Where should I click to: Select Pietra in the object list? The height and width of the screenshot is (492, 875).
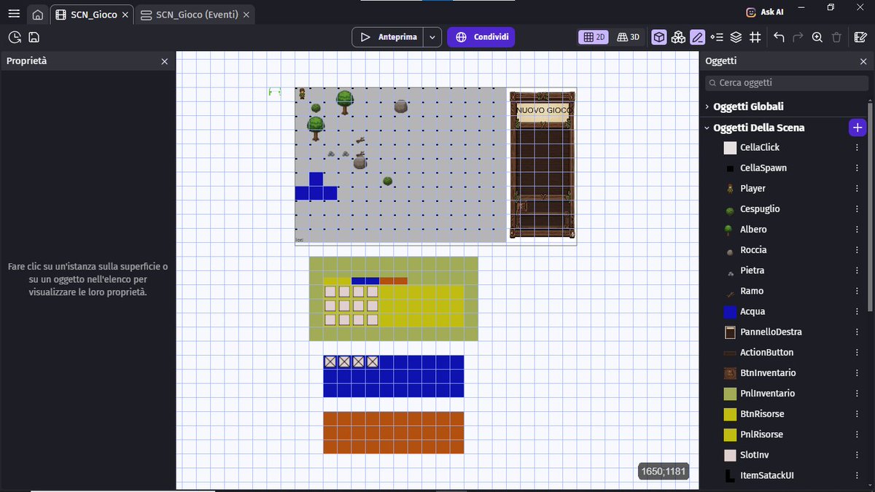752,270
